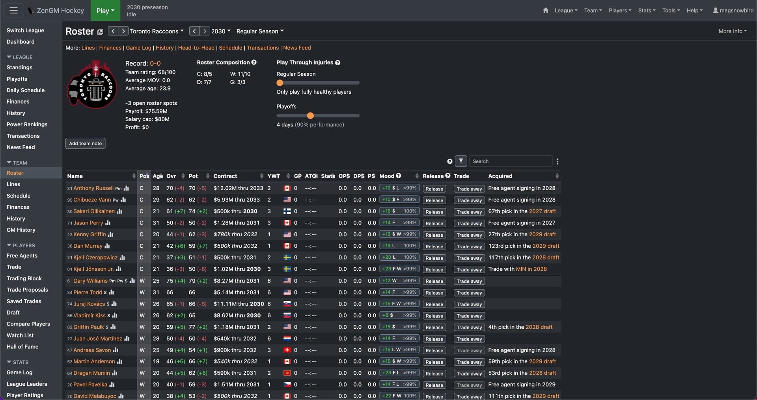Open the hamburger navigation menu
The width and height of the screenshot is (757, 400).
point(13,11)
